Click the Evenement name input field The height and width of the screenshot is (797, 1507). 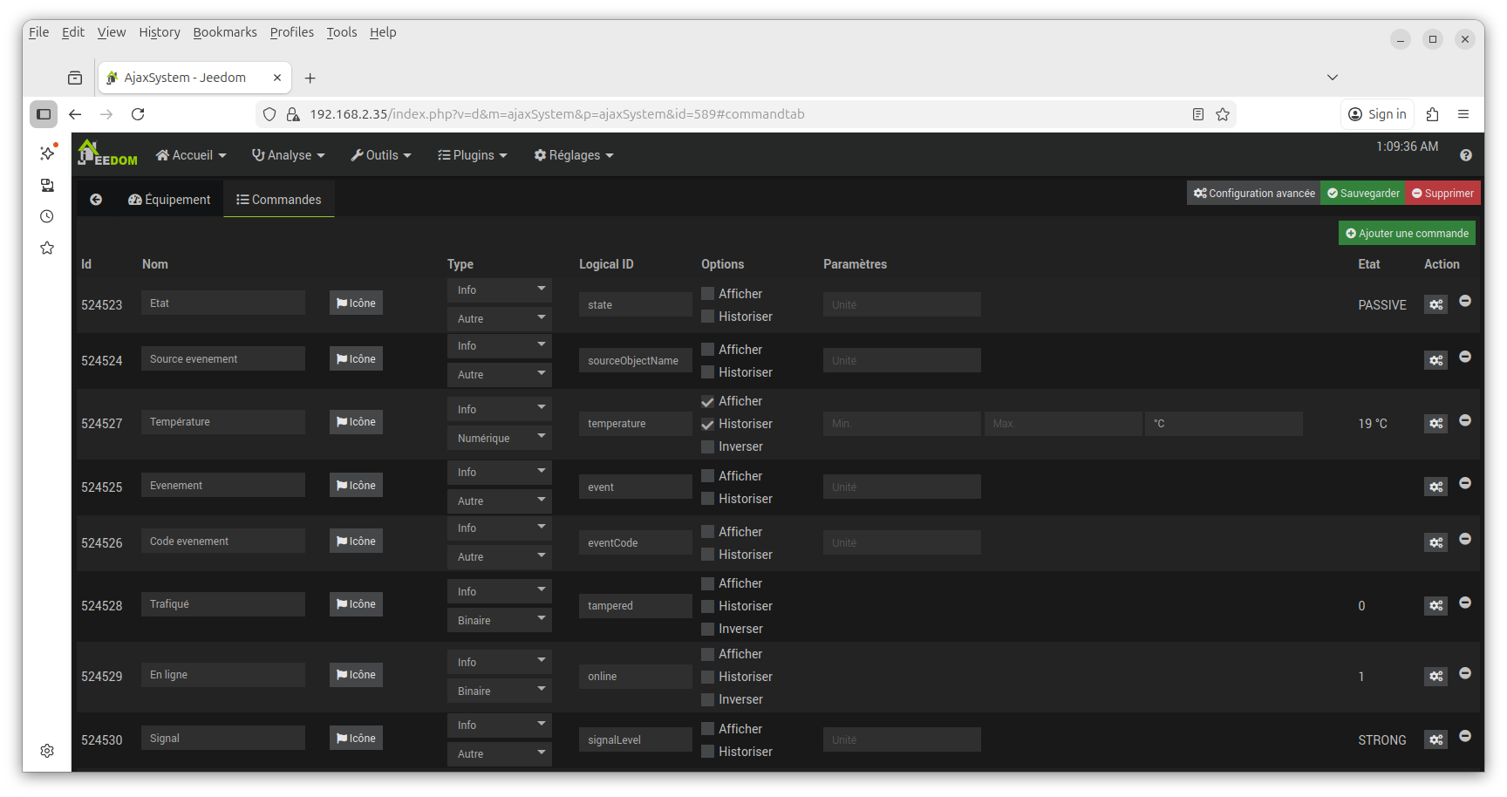tap(223, 486)
